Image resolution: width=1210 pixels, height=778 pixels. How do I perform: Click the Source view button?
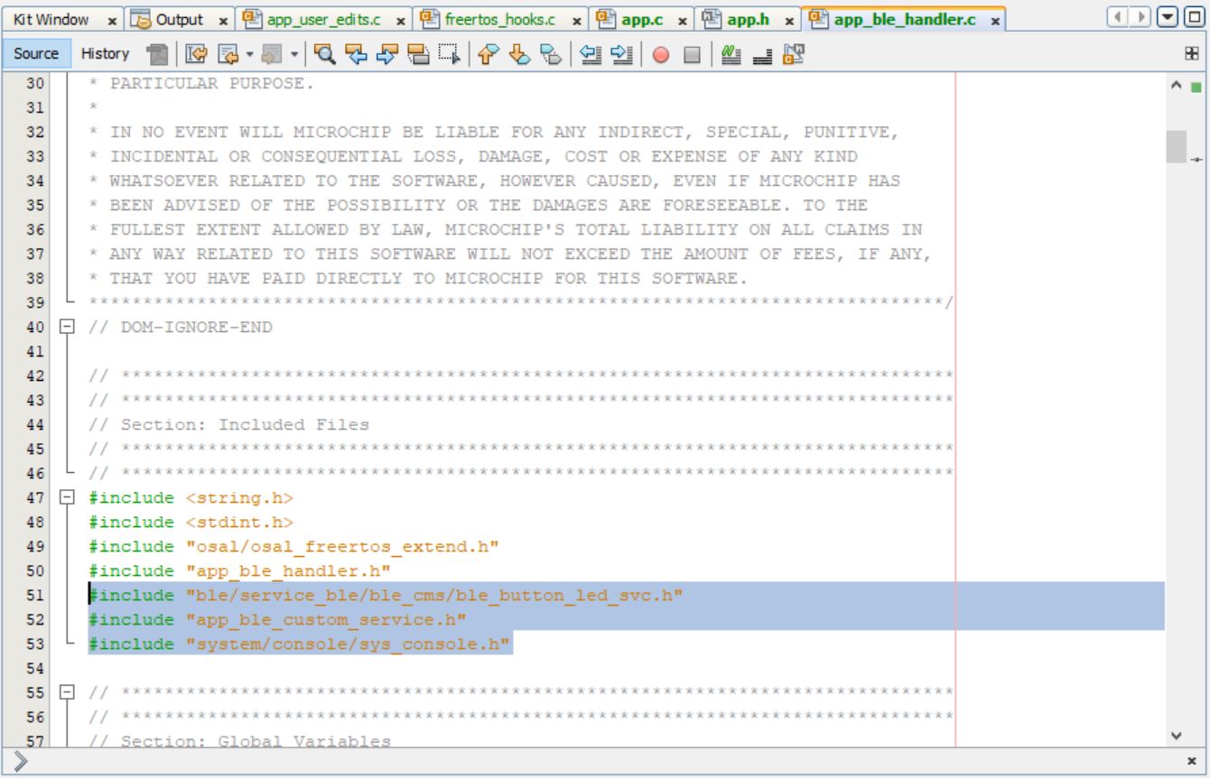[x=37, y=53]
